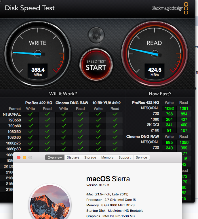Click the 2K DCI read value 400
198x219 pixels.
pos(184,125)
